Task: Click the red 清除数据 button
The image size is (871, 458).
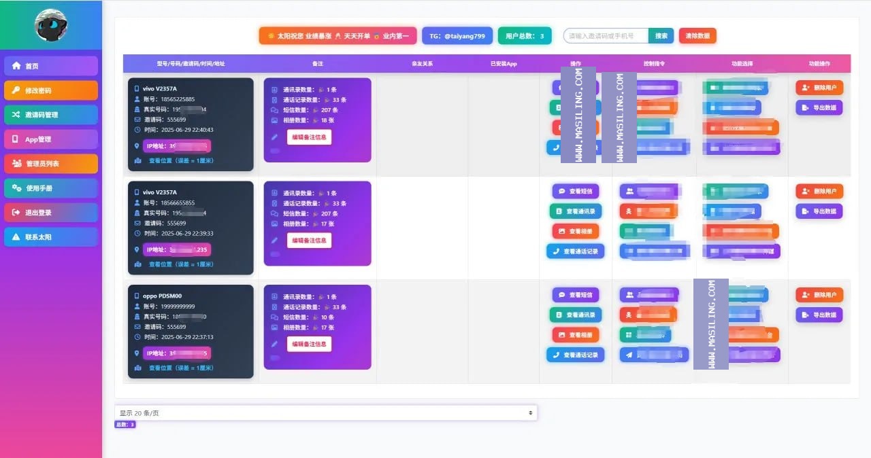Action: pos(697,36)
